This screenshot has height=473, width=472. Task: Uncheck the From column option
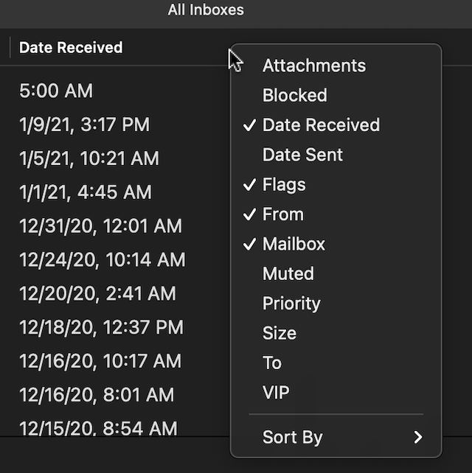tap(282, 214)
